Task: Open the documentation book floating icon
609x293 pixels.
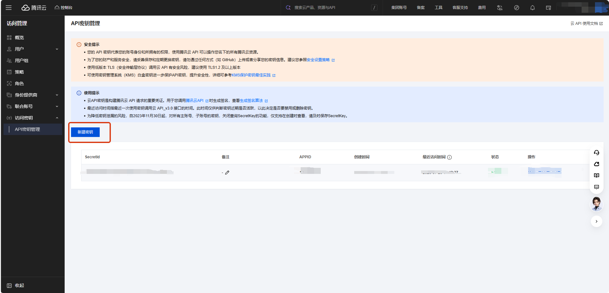Action: 597,175
